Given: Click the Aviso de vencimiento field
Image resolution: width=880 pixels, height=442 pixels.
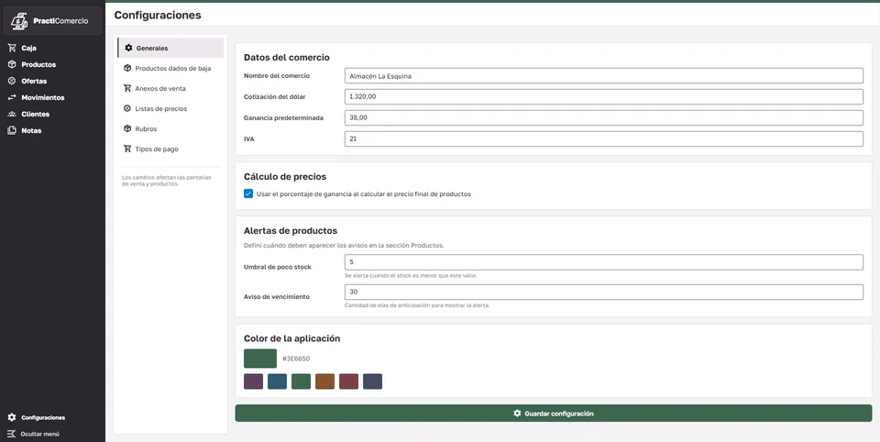Looking at the screenshot, I should (604, 292).
